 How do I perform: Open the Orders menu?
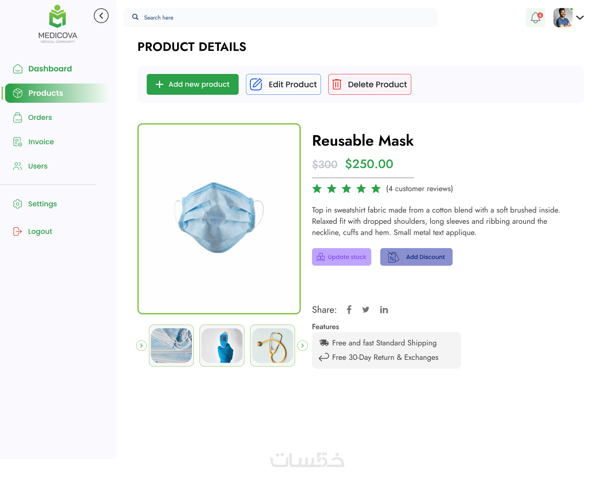coord(40,117)
